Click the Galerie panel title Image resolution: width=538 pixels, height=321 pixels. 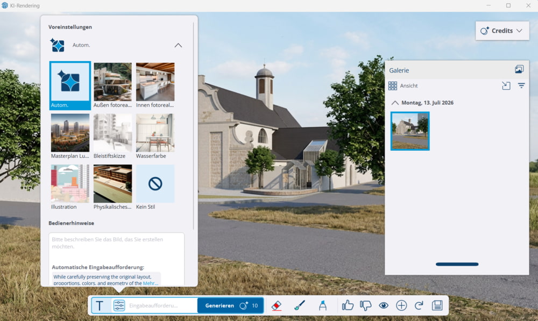(399, 70)
